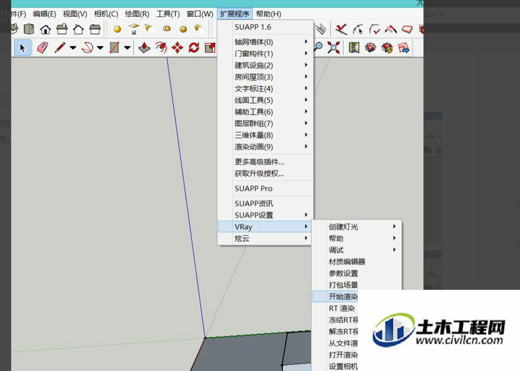Viewport: 520px width, 371px height.
Task: Expand the 线面工具(5) submenu
Action: [265, 100]
